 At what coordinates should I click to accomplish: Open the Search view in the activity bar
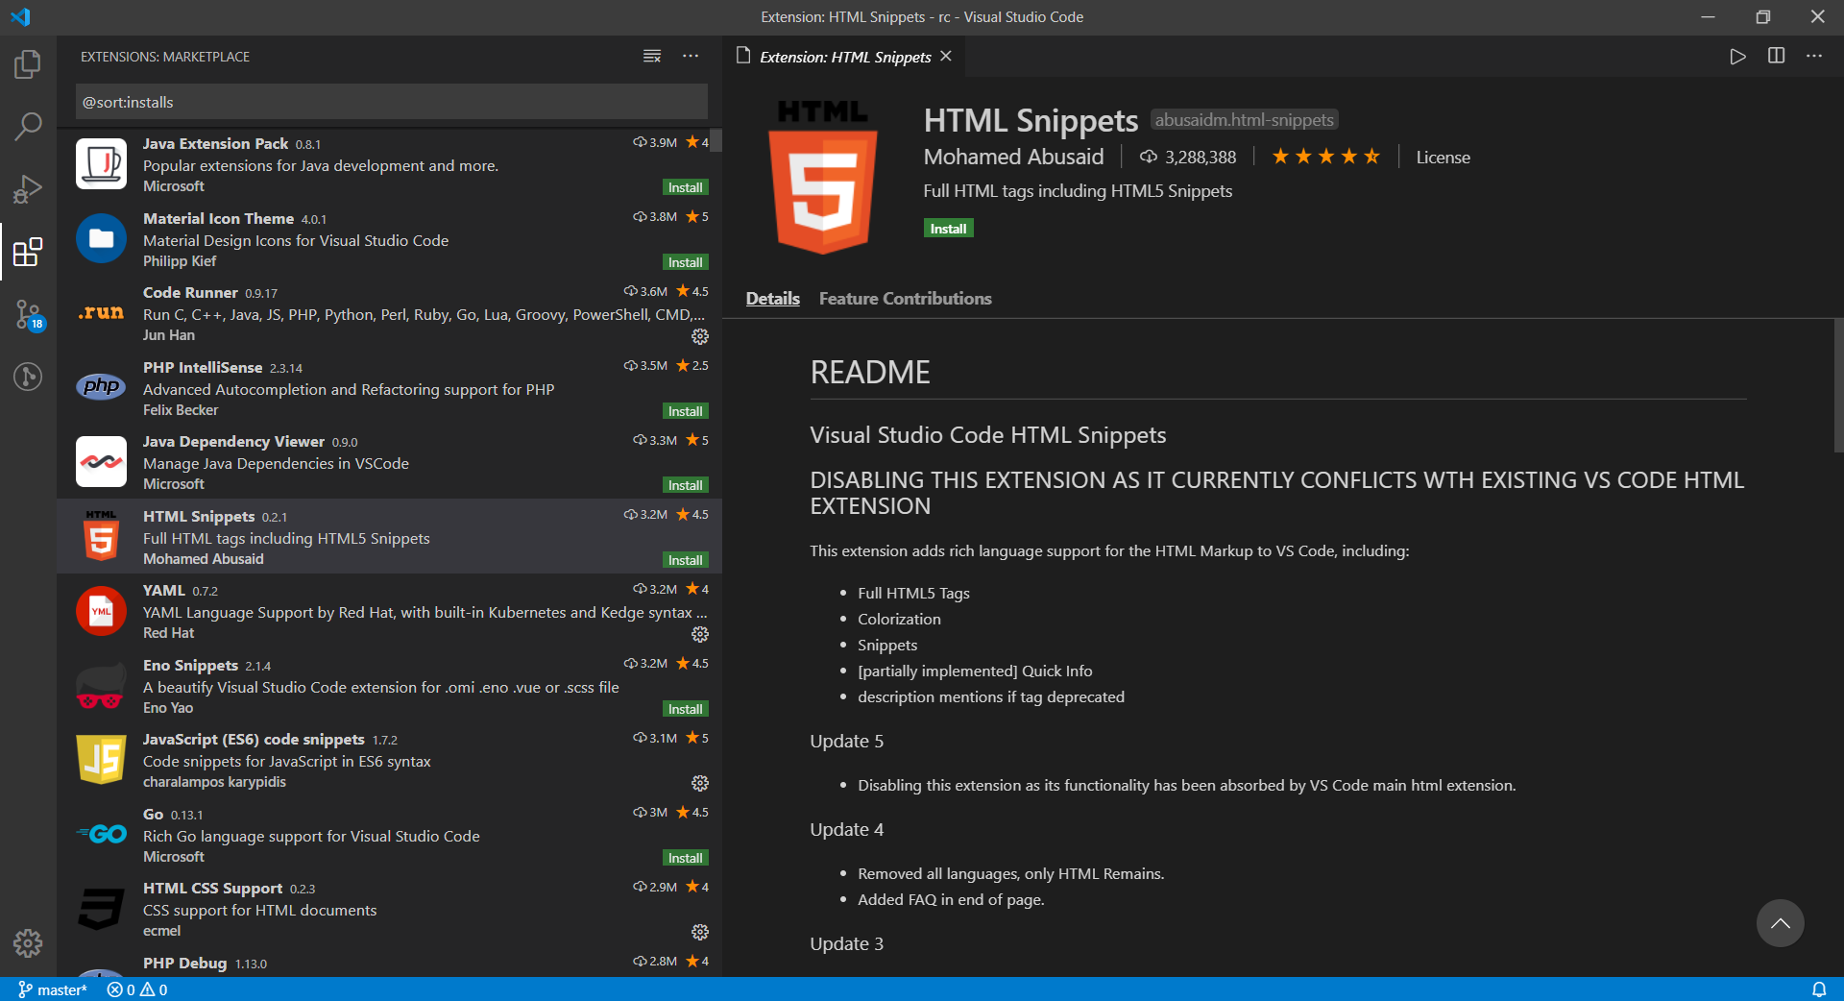click(28, 126)
